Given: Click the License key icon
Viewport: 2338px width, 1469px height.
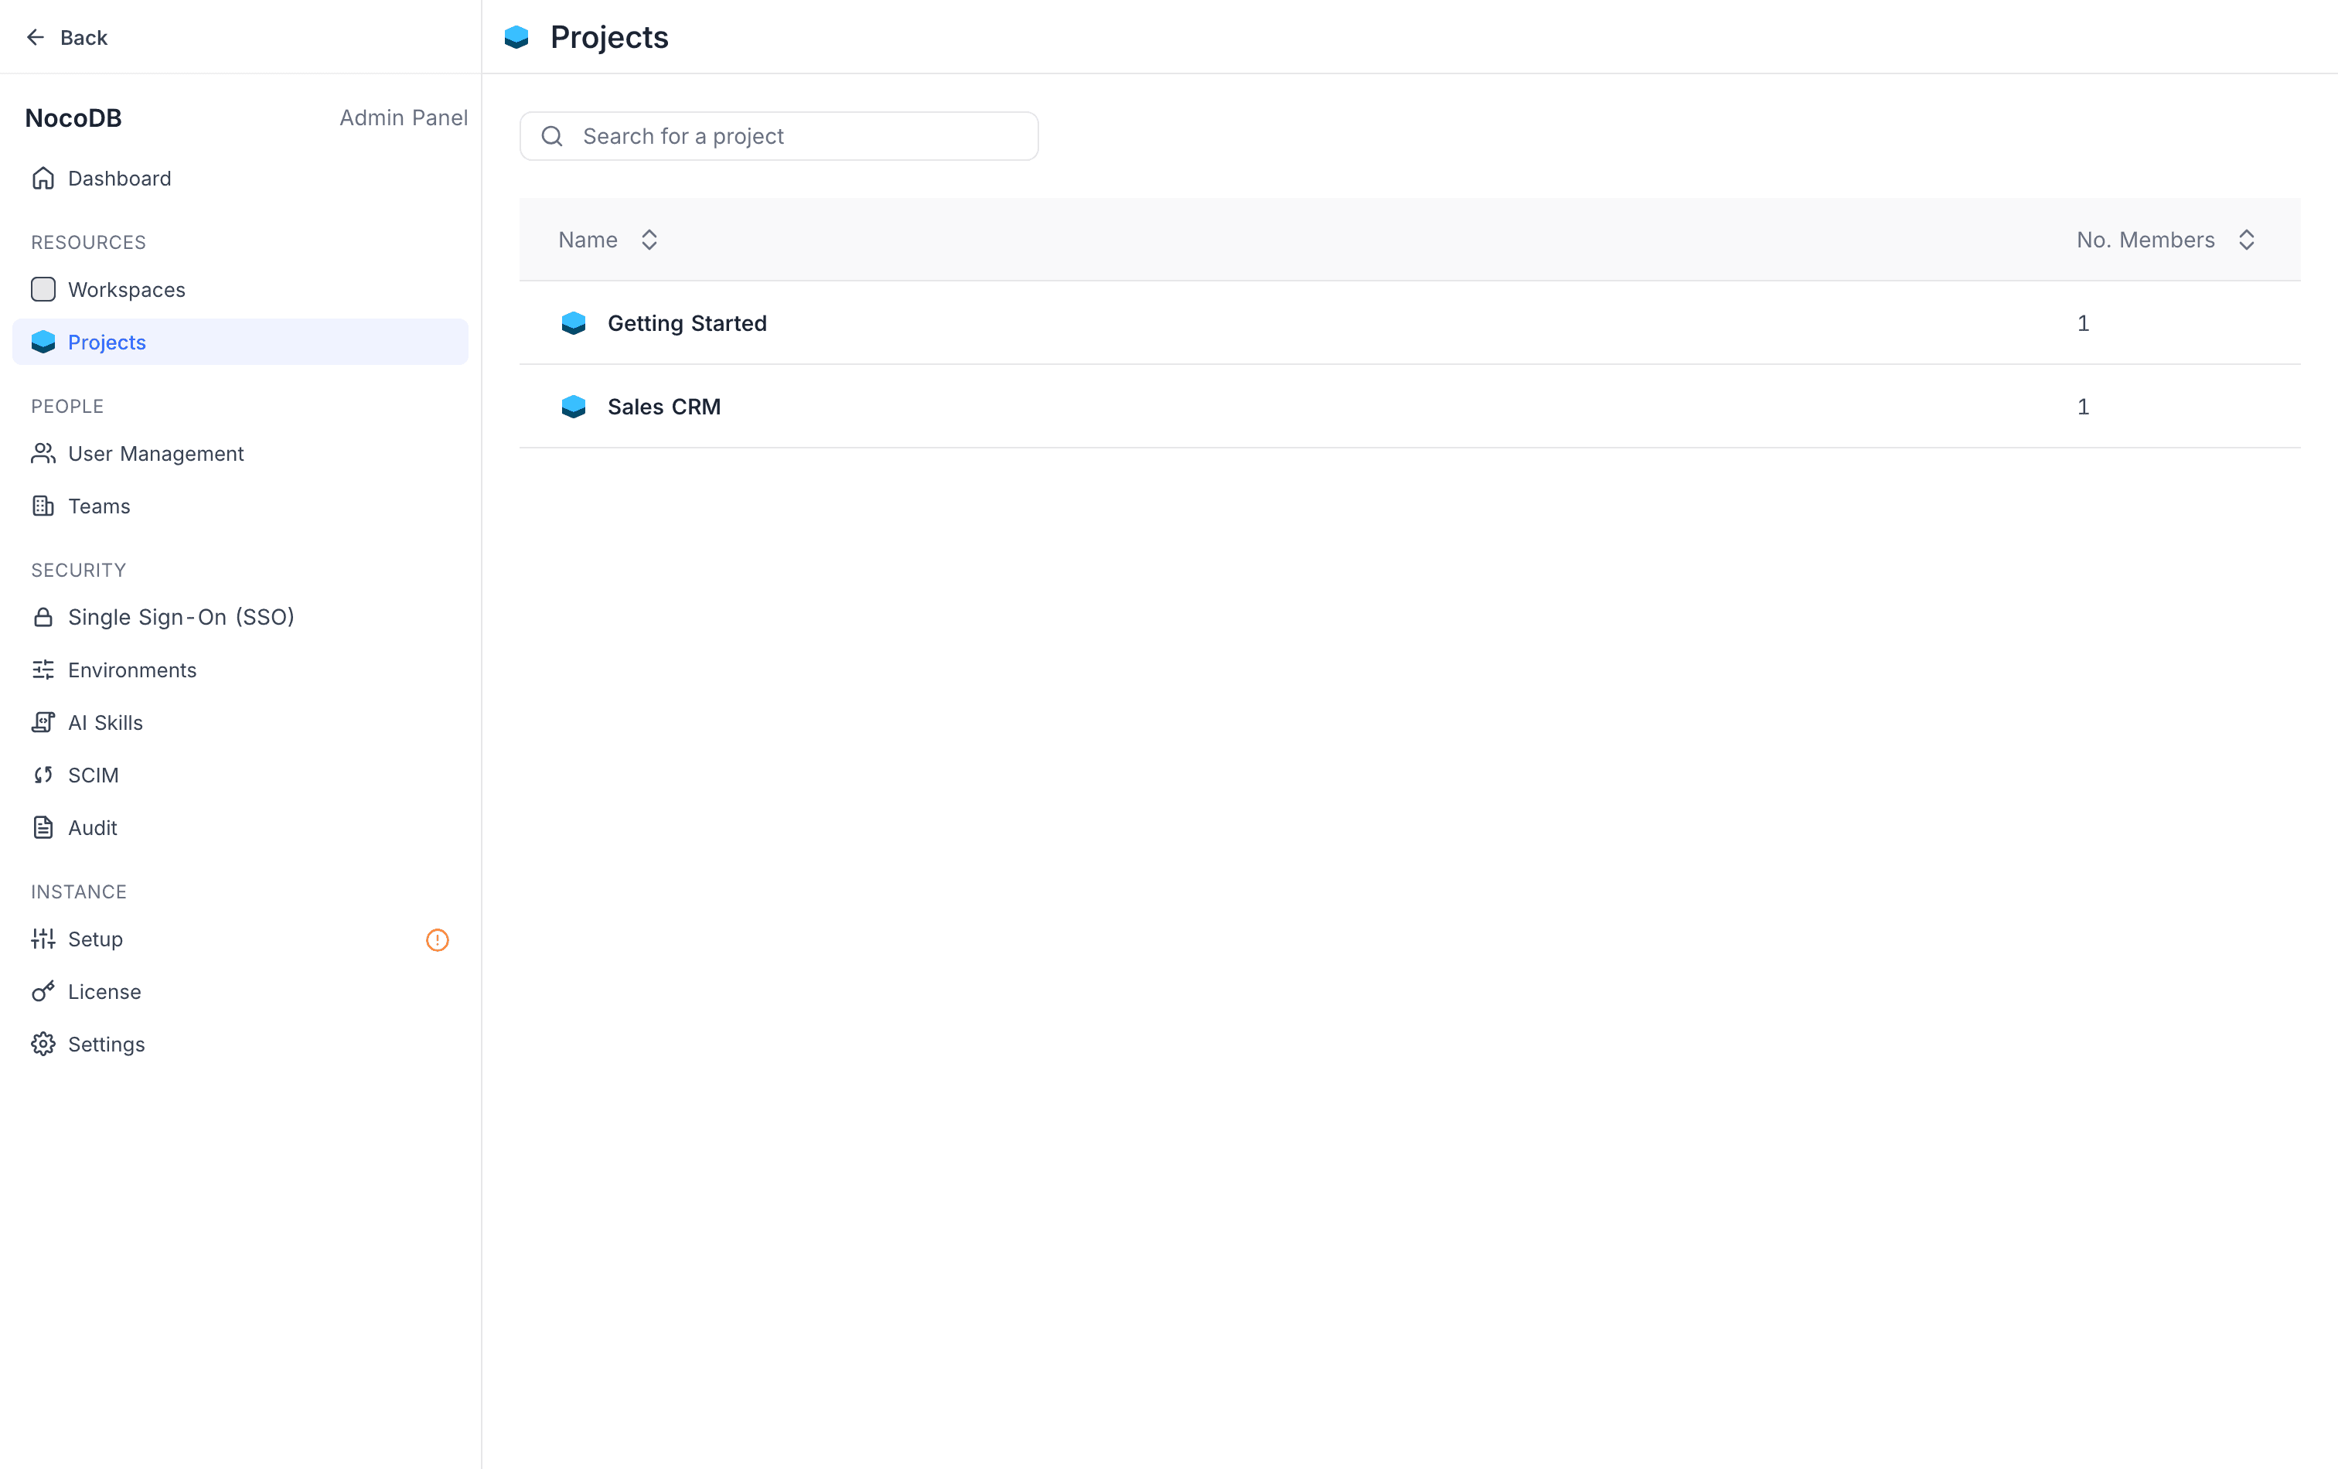Looking at the screenshot, I should pos(43,991).
